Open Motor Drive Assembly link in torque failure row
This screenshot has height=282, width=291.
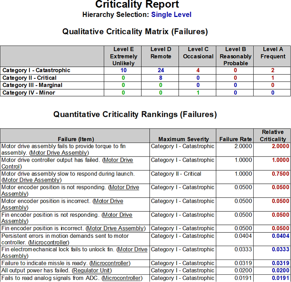(59, 153)
